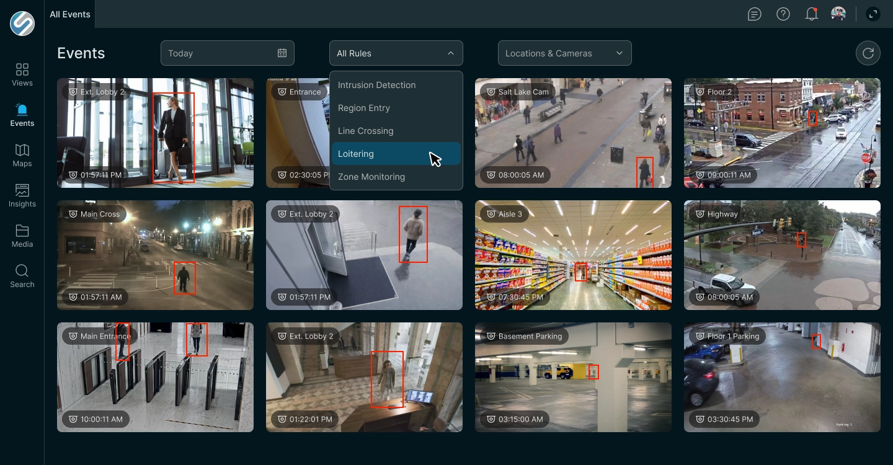This screenshot has width=893, height=465.
Task: Open the Today date picker field
Action: pos(228,53)
